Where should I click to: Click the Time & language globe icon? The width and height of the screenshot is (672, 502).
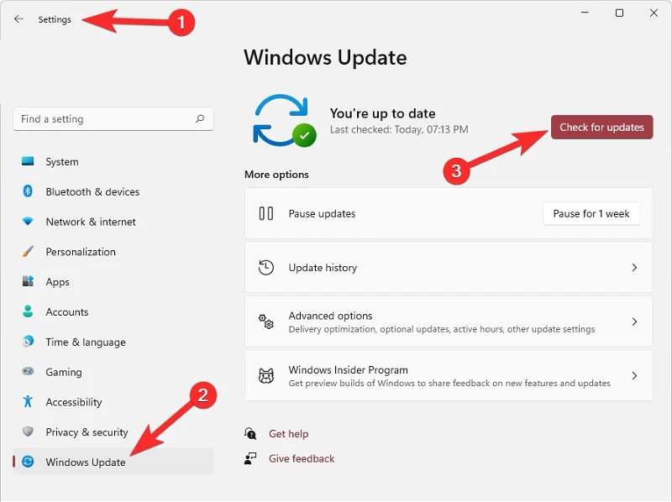pos(28,342)
